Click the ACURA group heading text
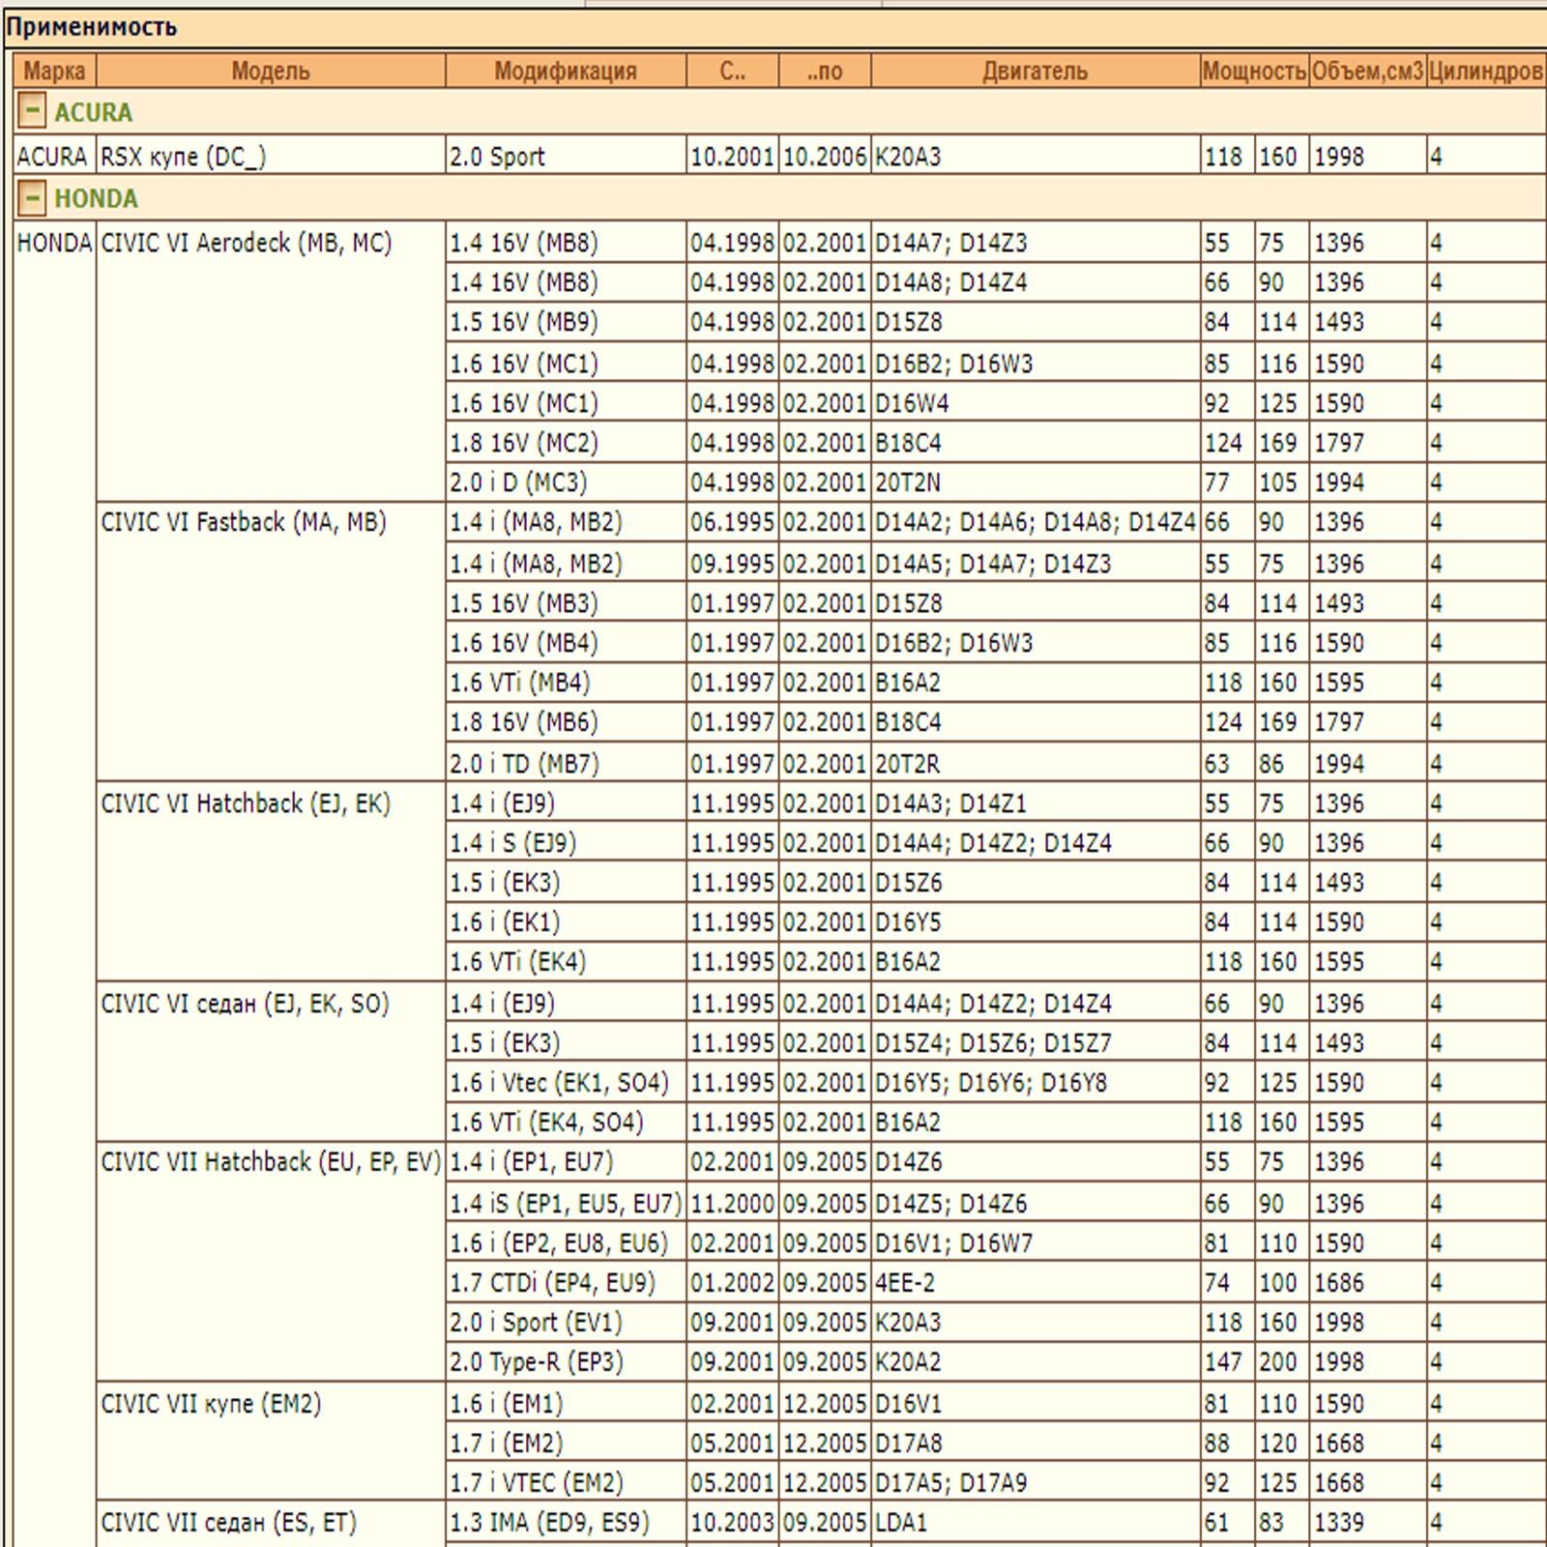Screen dimensions: 1547x1547 94,113
